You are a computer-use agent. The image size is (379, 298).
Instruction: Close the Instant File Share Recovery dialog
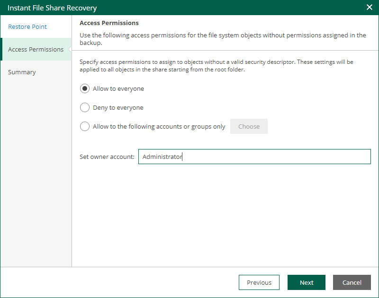click(370, 7)
